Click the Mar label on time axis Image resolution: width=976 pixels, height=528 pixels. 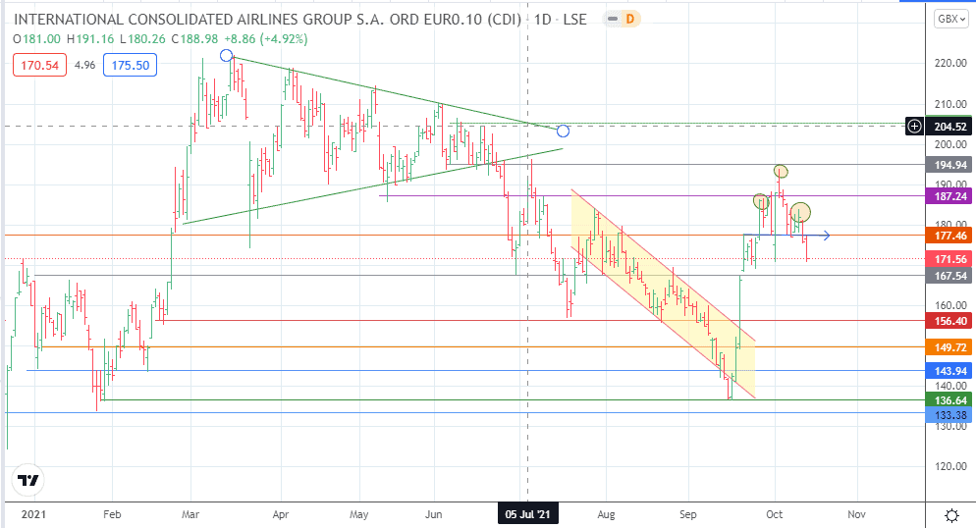pos(190,514)
